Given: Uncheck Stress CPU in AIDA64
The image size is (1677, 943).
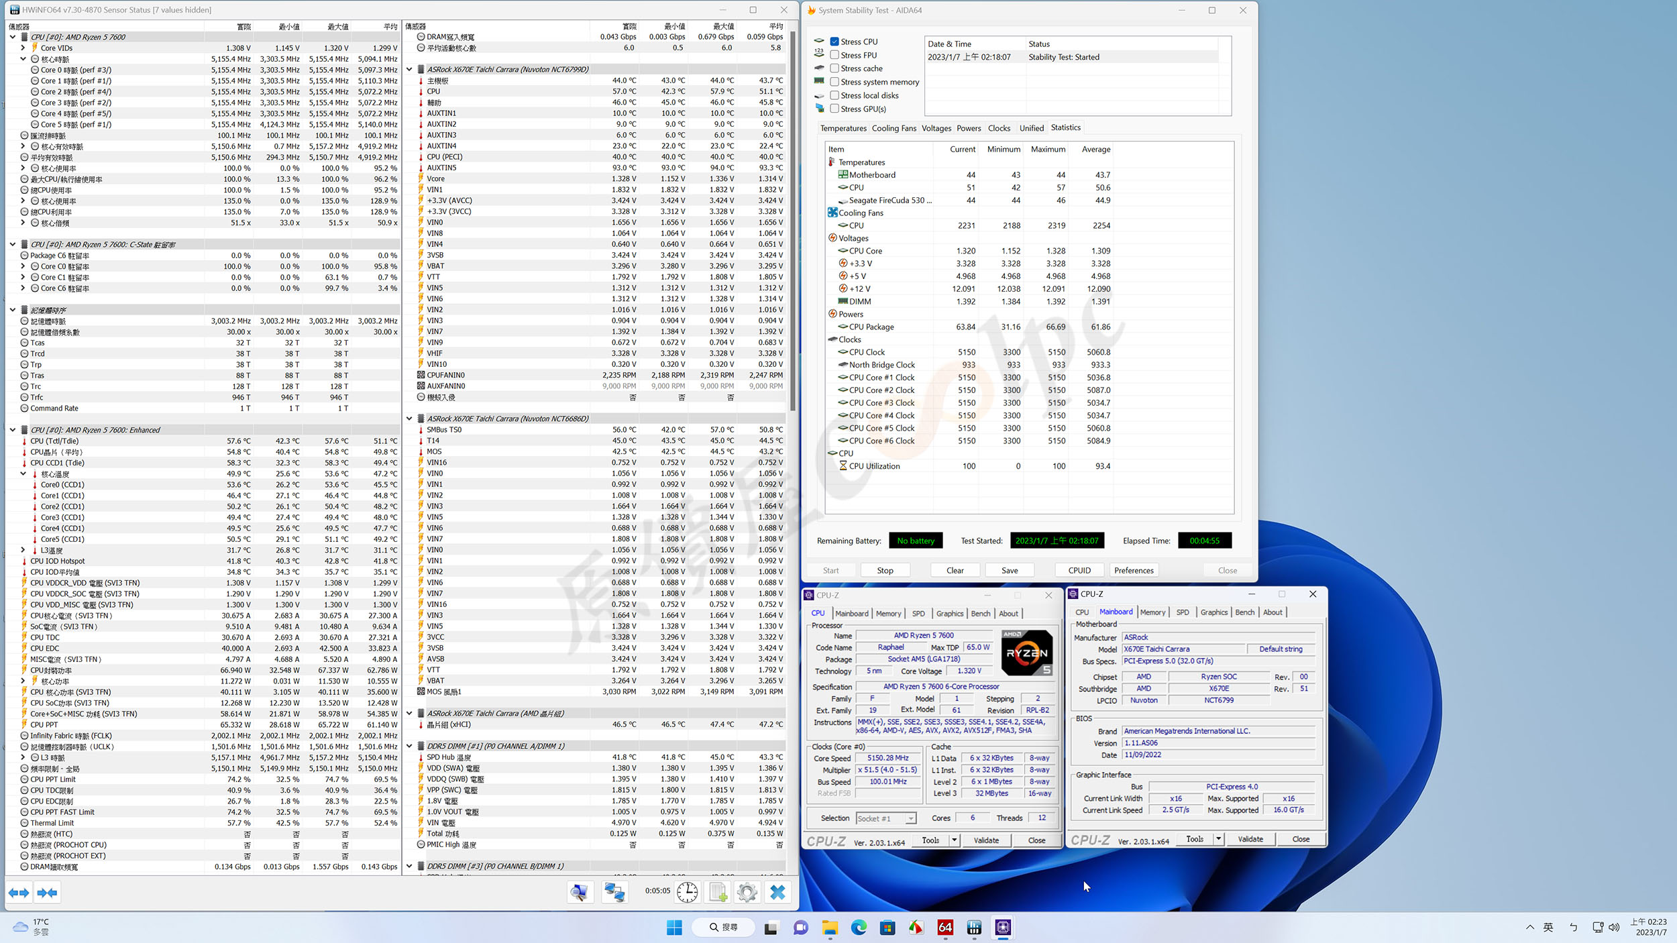Looking at the screenshot, I should tap(834, 42).
